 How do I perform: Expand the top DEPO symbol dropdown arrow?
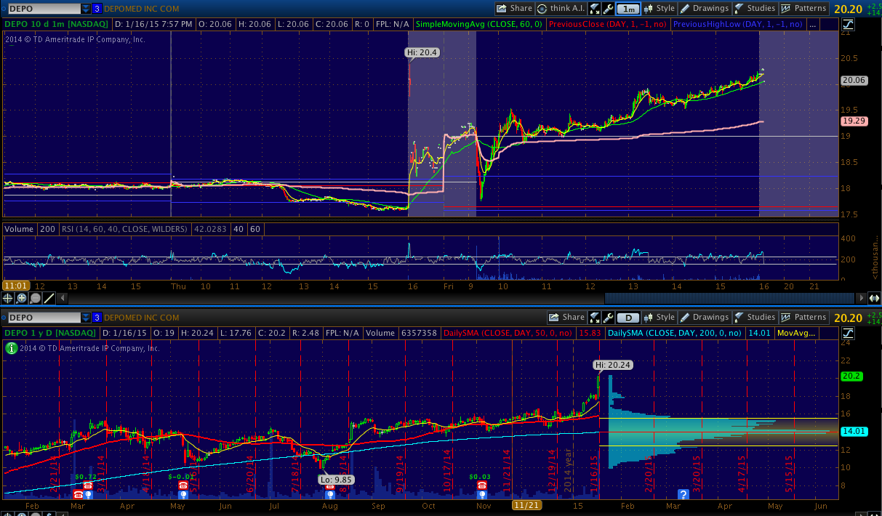pyautogui.click(x=86, y=9)
